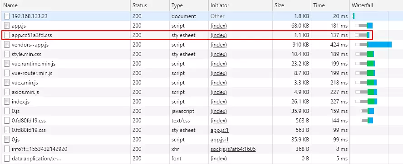This screenshot has width=403, height=164.
Task: Select the index.js request
Action: (x=201, y=102)
